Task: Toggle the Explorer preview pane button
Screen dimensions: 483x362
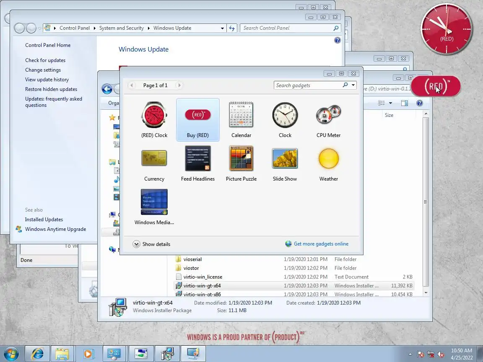Action: (405, 103)
